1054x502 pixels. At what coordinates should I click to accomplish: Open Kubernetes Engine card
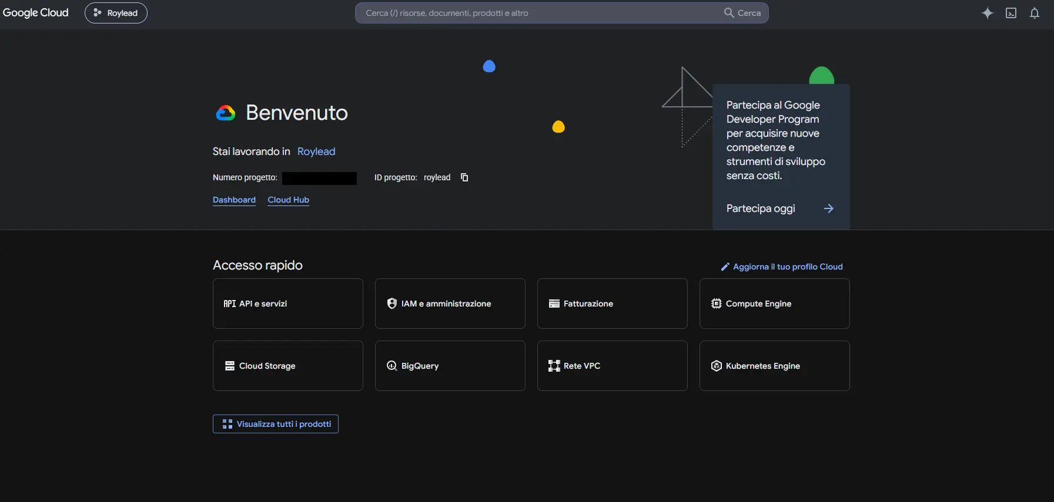[775, 366]
